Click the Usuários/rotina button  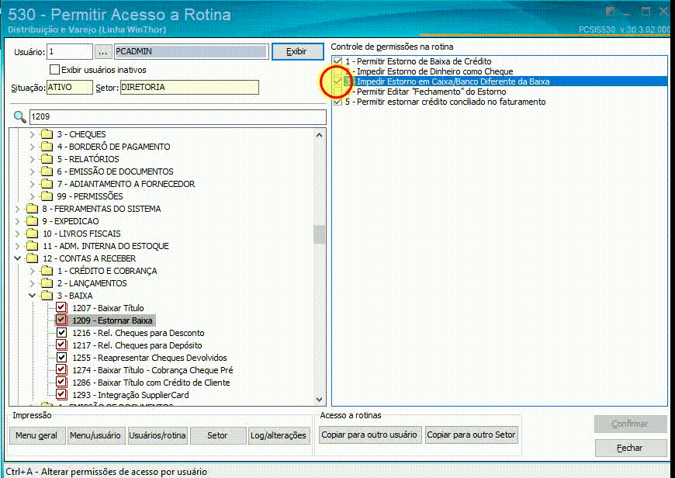pos(157,435)
